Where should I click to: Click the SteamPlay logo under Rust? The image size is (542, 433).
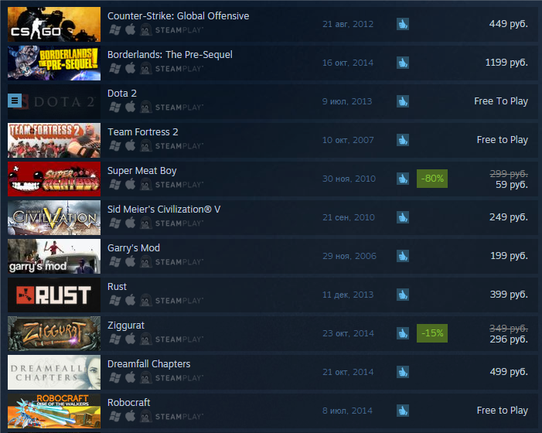pyautogui.click(x=179, y=301)
